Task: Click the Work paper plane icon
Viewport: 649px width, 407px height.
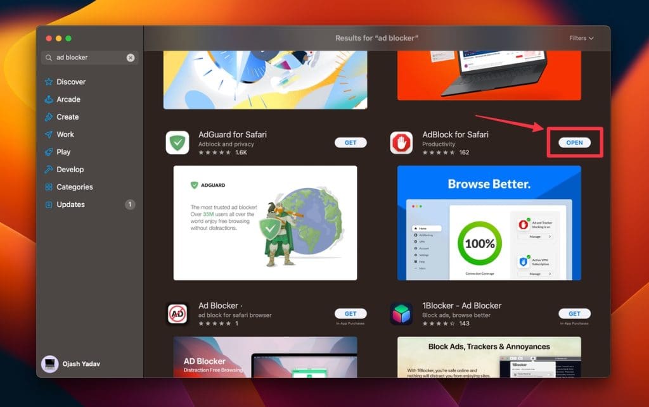Action: tap(49, 134)
